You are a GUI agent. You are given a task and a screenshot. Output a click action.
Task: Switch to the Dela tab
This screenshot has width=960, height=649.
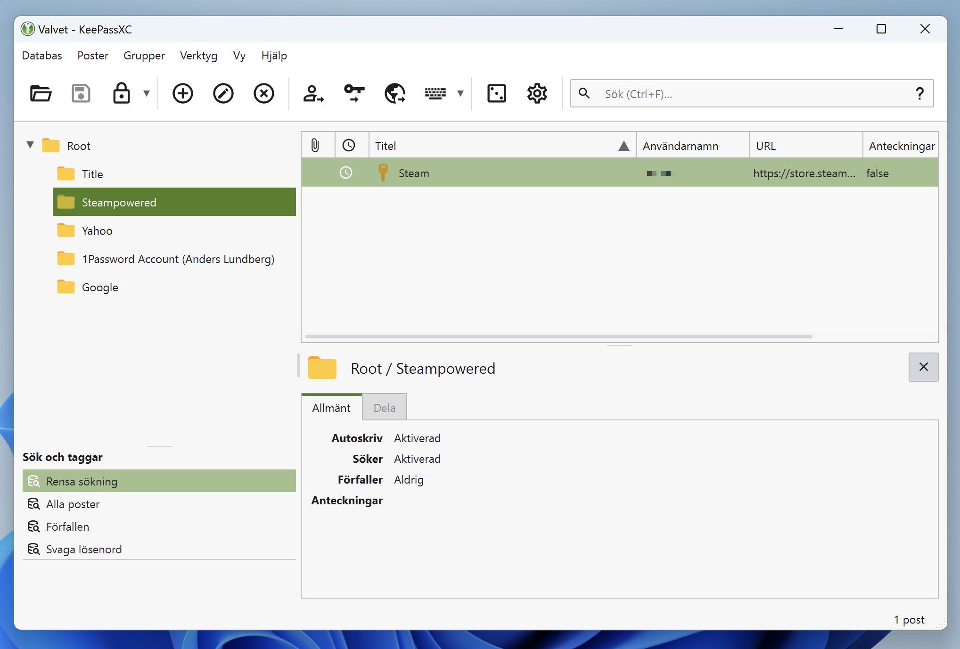(x=384, y=408)
